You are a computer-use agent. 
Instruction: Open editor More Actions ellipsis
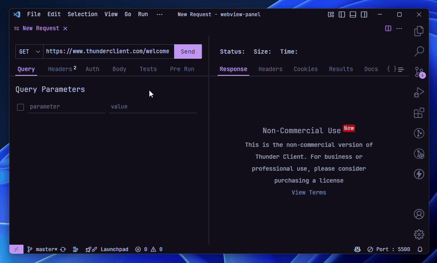point(399,28)
